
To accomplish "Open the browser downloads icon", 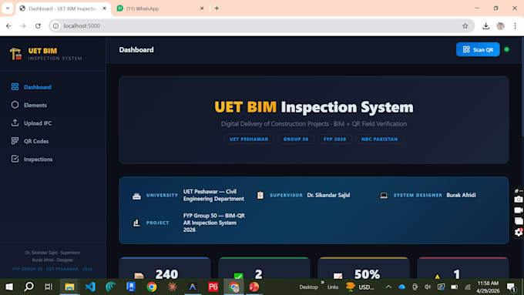I will pos(485,25).
